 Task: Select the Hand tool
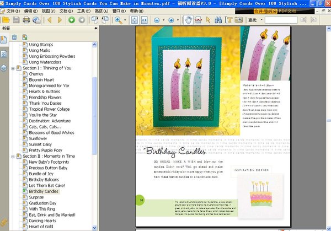coord(189,20)
